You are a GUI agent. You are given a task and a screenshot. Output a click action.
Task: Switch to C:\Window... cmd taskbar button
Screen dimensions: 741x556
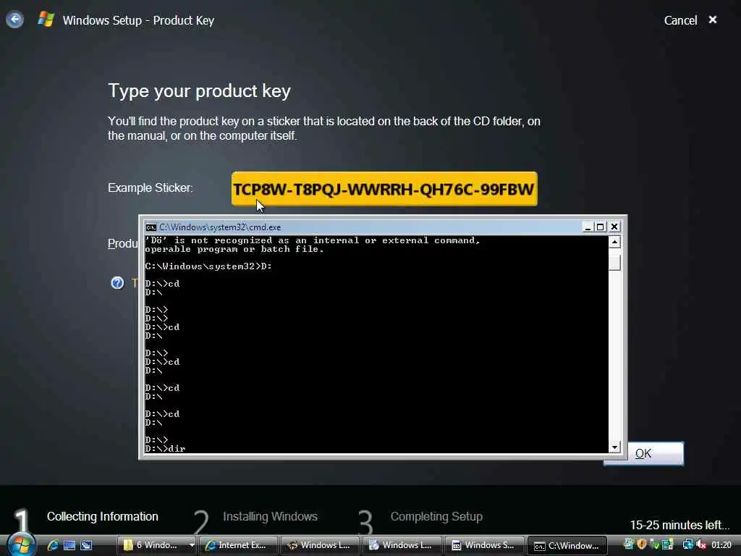567,545
